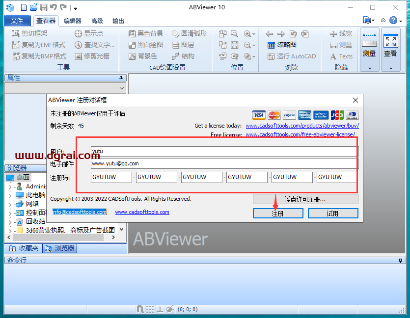410x318 pixels.
Task: Open the 图层 layers dialog
Action: pos(183,45)
